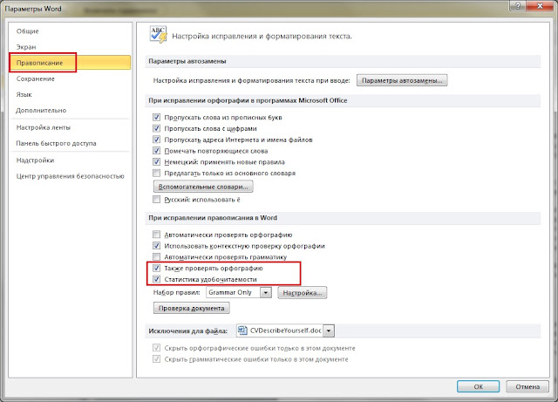Open the Сохранение category

(35, 78)
